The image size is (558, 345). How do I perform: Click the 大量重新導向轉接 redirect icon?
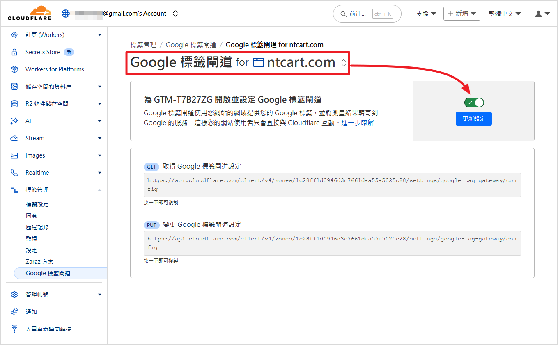coord(14,329)
